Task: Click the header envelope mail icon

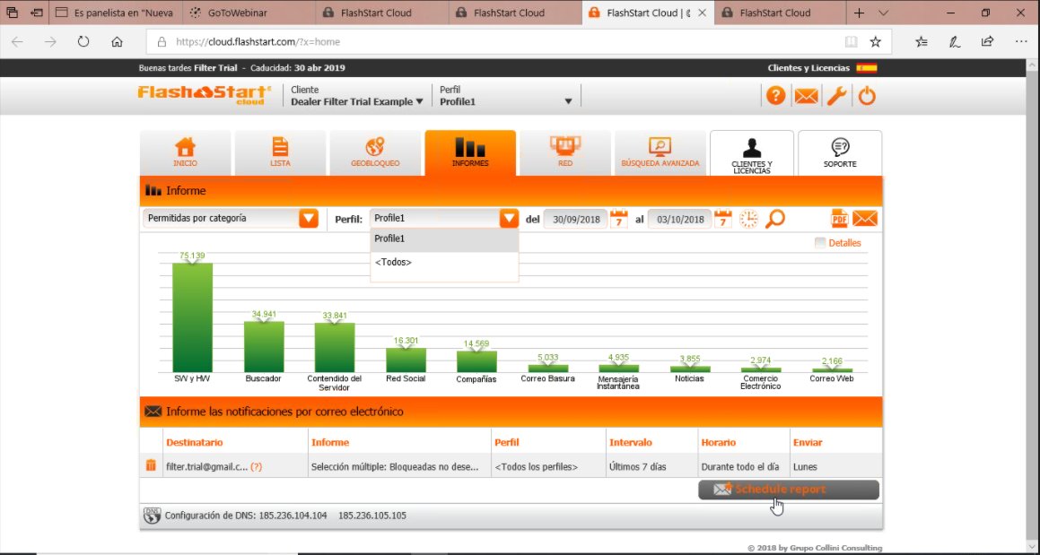Action: (807, 96)
